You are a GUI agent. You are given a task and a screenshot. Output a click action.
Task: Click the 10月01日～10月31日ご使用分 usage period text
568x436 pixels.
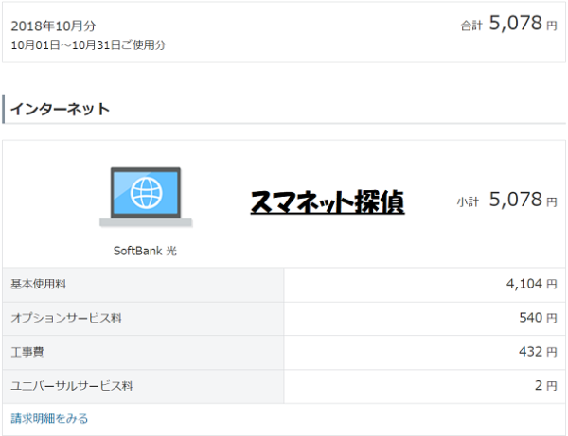[x=88, y=44]
